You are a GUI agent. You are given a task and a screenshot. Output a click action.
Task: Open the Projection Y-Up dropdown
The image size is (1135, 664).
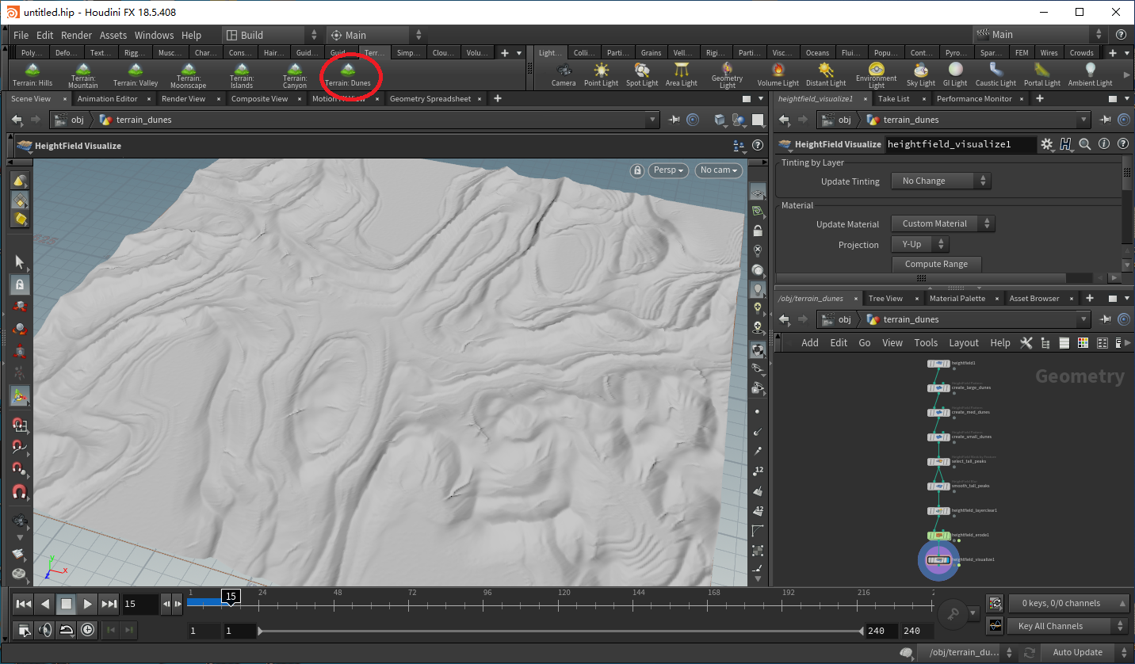tap(919, 244)
